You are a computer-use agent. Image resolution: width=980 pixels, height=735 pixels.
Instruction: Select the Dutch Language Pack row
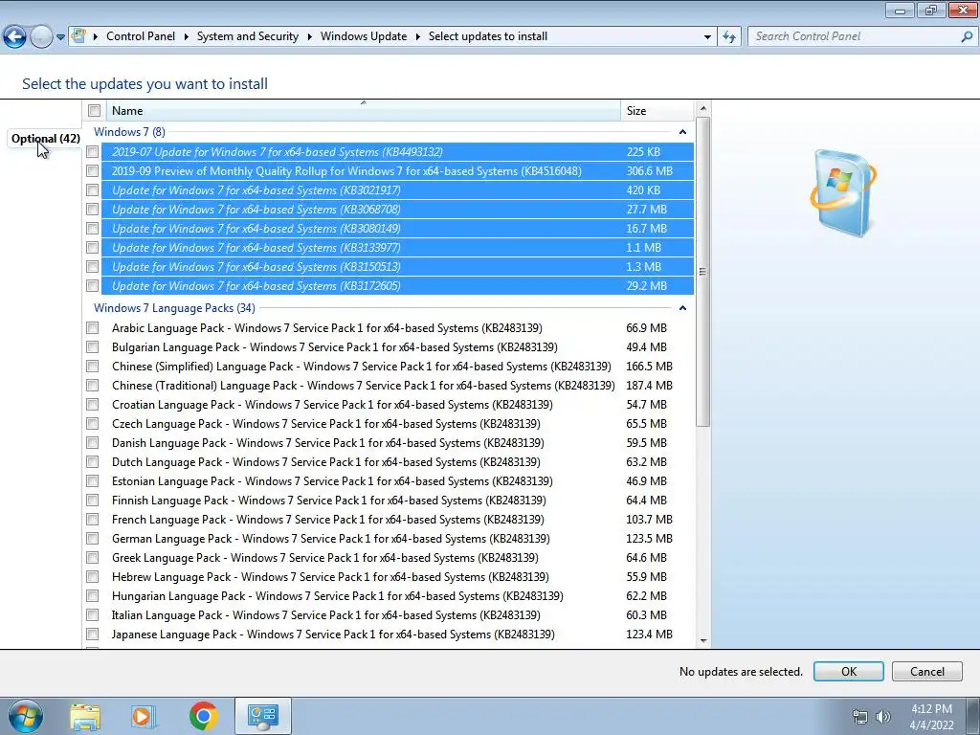[397, 462]
